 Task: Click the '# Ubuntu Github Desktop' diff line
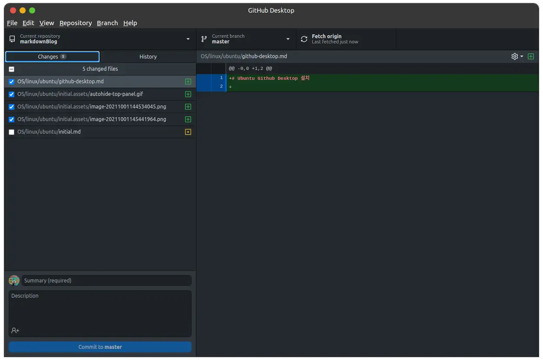click(383, 78)
